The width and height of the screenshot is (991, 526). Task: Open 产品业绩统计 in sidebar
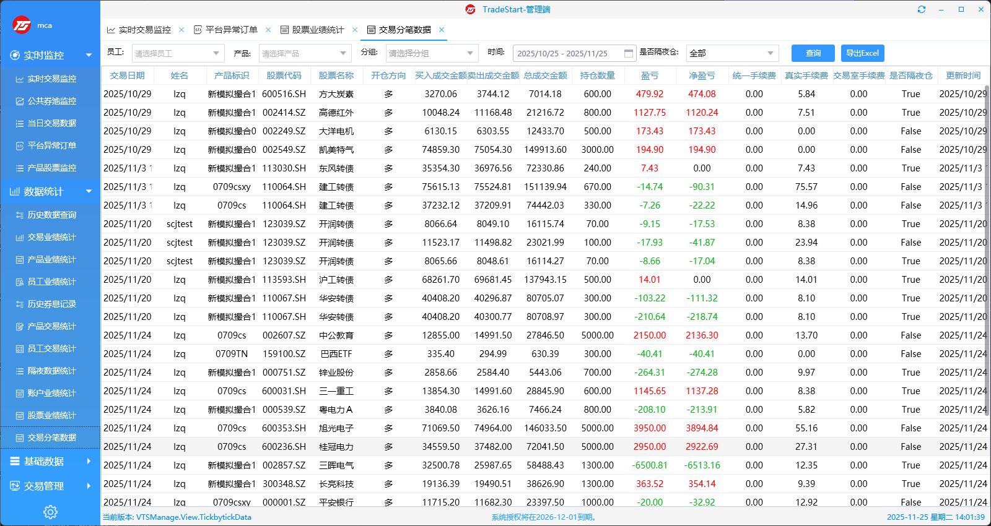(50, 259)
